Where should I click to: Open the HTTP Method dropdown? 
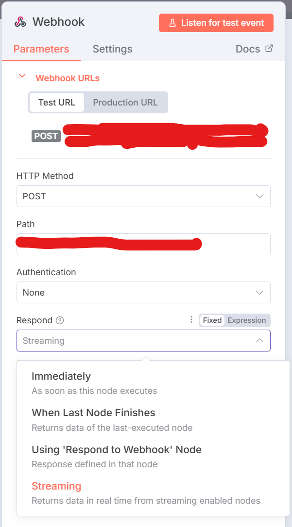(143, 196)
